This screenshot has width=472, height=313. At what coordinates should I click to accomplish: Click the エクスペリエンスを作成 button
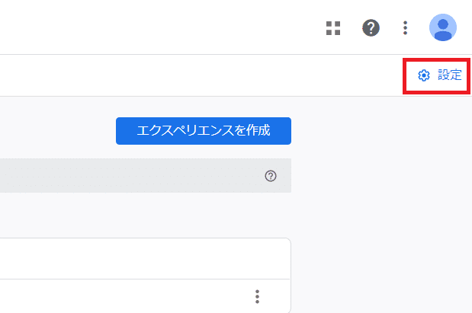(x=204, y=131)
